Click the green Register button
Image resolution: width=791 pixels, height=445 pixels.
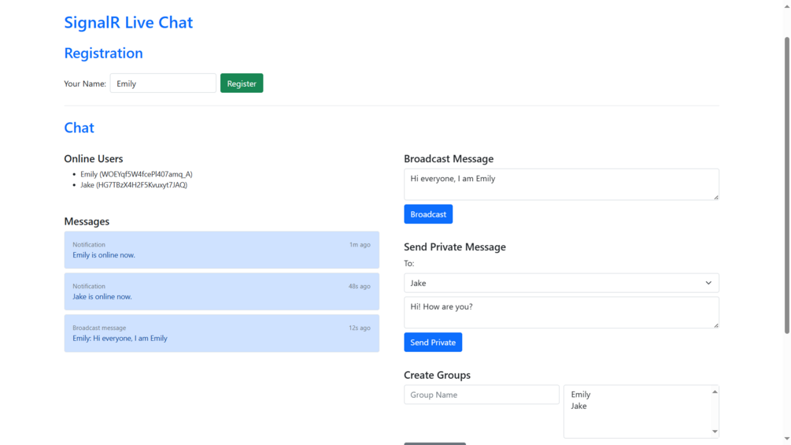click(x=242, y=83)
